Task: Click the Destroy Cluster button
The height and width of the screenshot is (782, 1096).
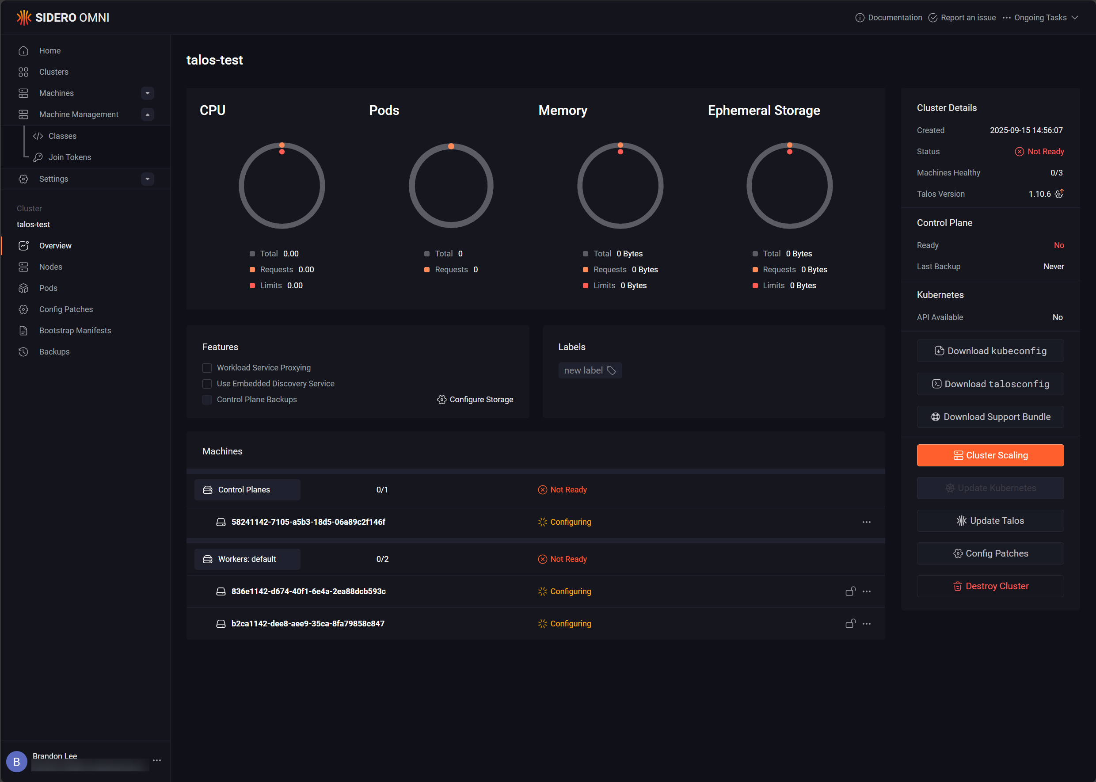Action: coord(989,586)
